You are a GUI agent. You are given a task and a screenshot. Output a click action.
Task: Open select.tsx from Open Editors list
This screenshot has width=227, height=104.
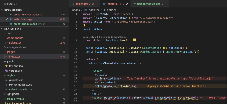pyautogui.click(x=34, y=15)
